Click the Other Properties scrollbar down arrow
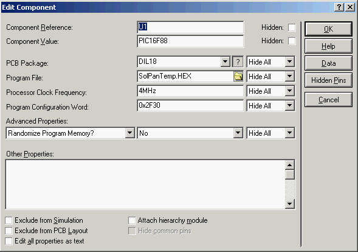The image size is (358, 252). click(x=290, y=204)
